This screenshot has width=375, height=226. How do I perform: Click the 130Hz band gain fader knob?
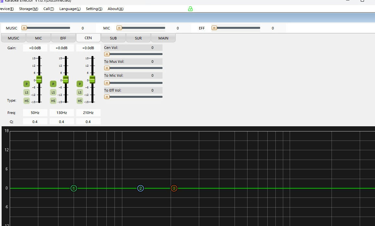click(66, 79)
